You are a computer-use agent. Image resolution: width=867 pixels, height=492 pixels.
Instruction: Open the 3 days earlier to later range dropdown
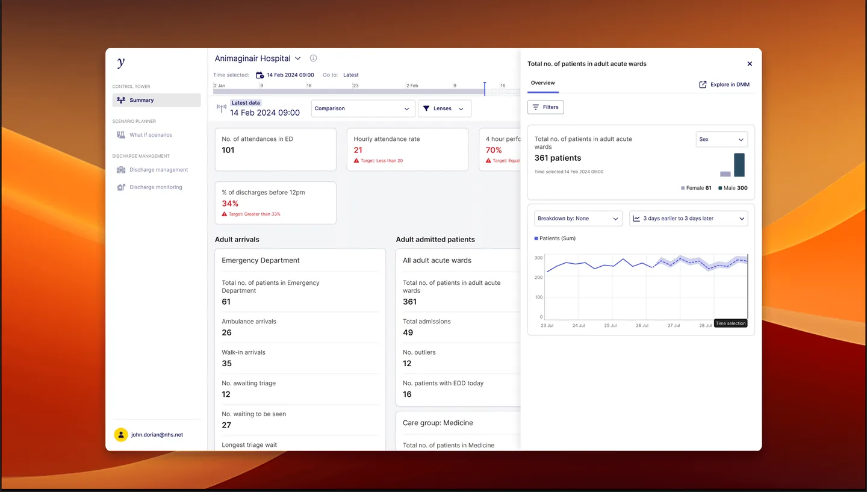688,219
